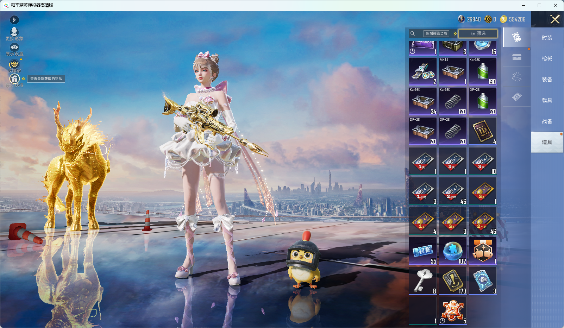Image resolution: width=564 pixels, height=328 pixels.
Task: Select the gold coin x1.5 3-day card
Action: click(x=483, y=191)
